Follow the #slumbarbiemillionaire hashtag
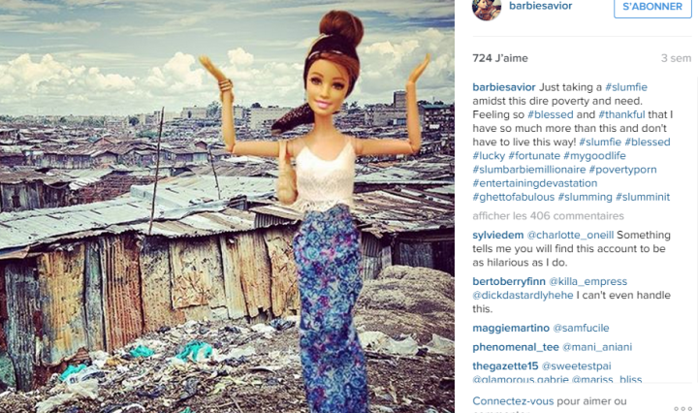This screenshot has height=413, width=698. tap(529, 170)
